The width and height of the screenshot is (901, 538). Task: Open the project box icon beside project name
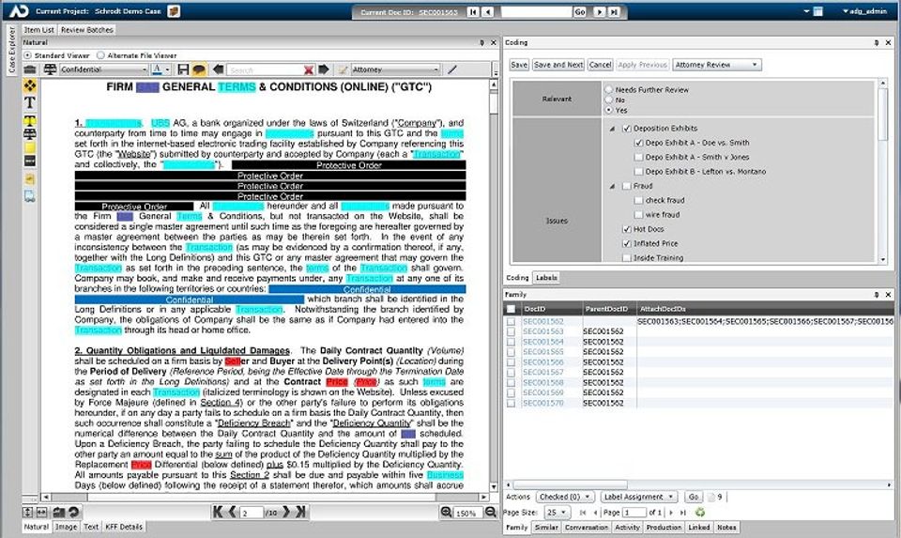point(174,11)
